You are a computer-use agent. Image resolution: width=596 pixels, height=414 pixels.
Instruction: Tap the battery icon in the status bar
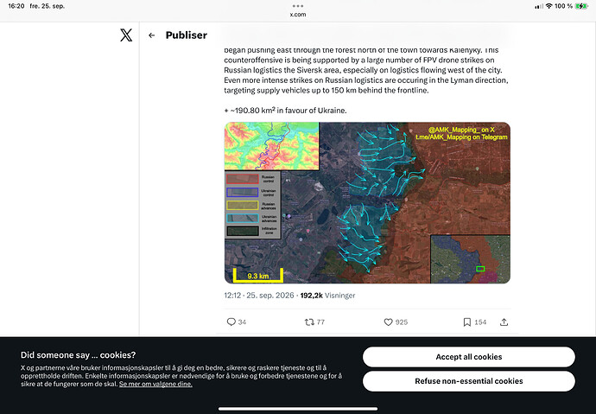coord(581,6)
